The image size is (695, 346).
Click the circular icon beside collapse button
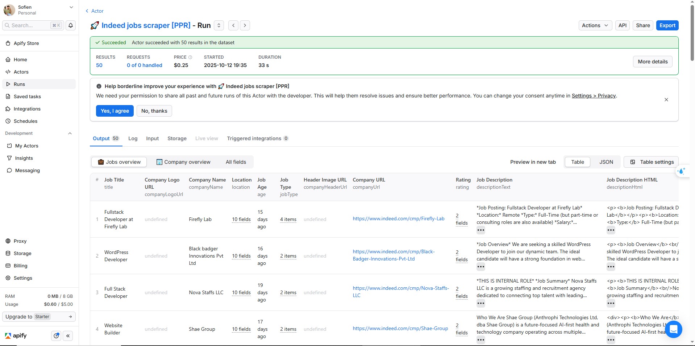pyautogui.click(x=56, y=336)
